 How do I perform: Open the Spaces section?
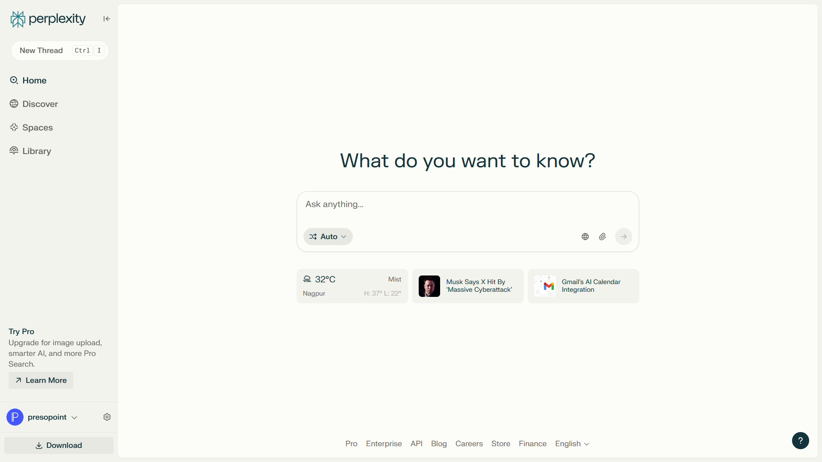37,127
